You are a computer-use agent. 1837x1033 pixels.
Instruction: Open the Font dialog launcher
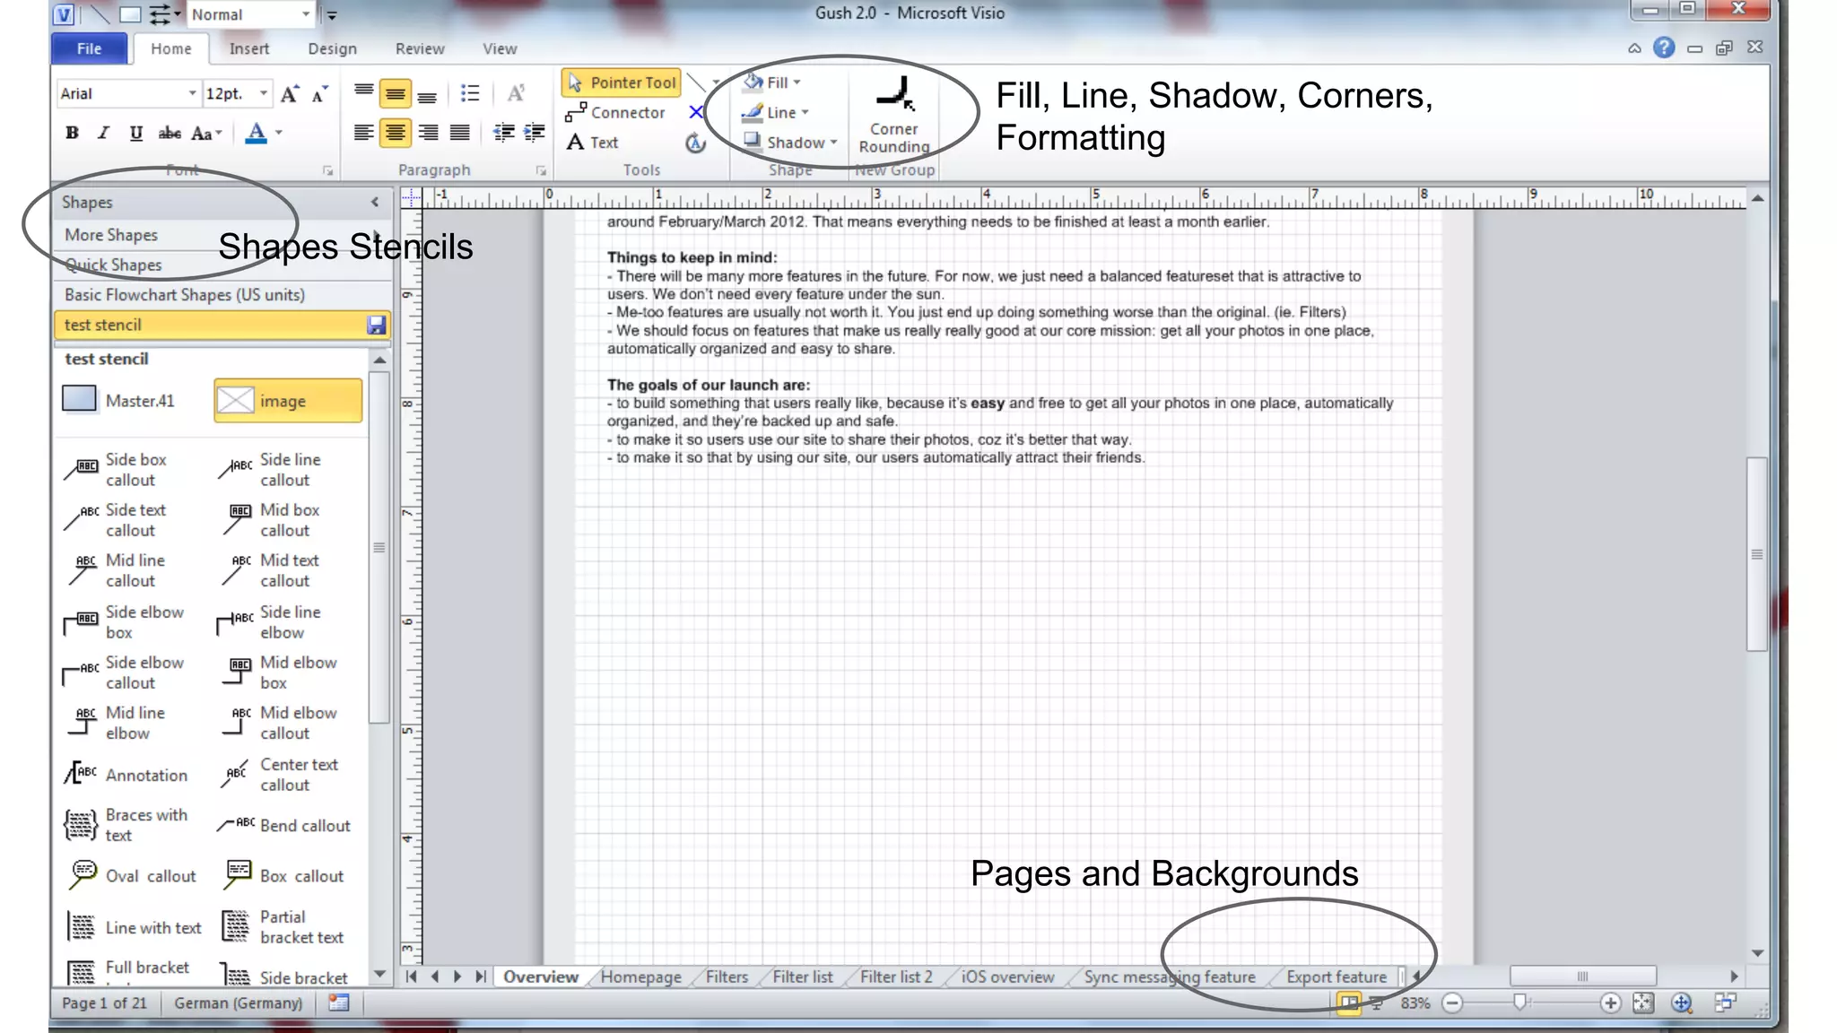coord(327,170)
